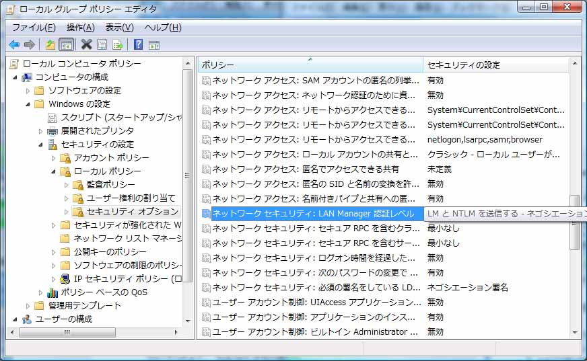Go up one level with folder icon

pyautogui.click(x=50, y=45)
